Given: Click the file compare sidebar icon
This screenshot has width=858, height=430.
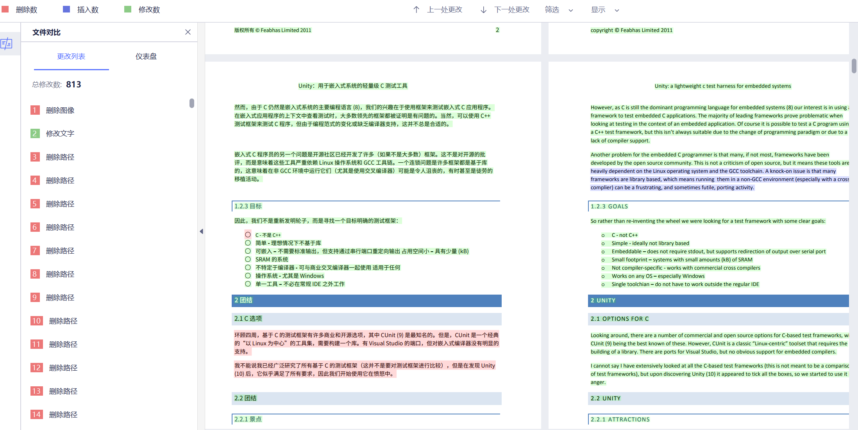Looking at the screenshot, I should click(x=7, y=44).
